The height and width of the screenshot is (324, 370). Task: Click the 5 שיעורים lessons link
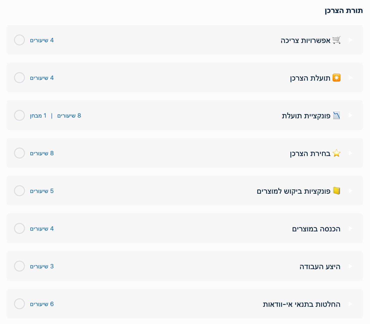pos(42,191)
